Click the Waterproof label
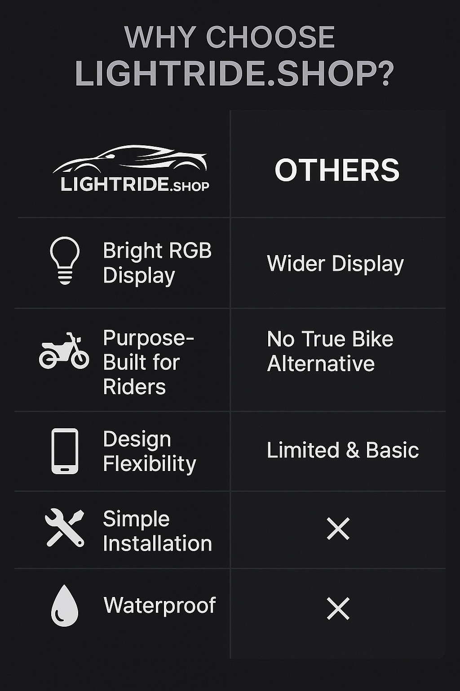The height and width of the screenshot is (691, 460). click(160, 606)
